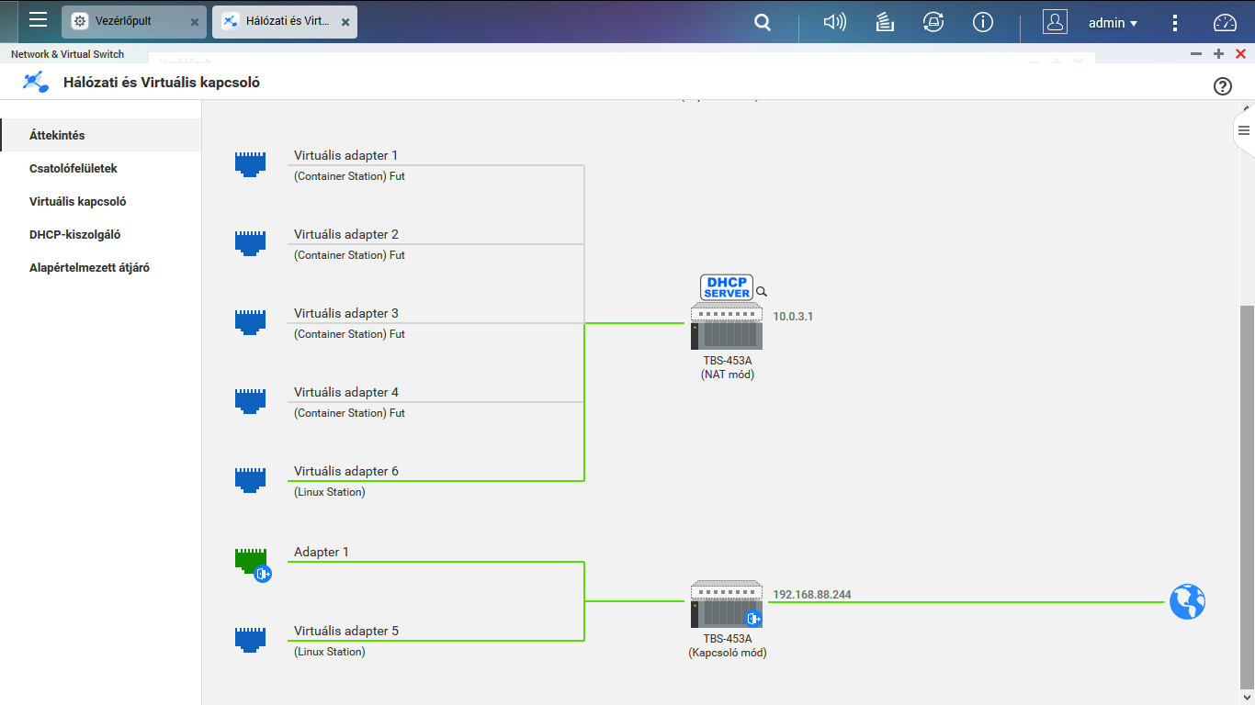Open the event notifications info icon
This screenshot has height=705, width=1255.
click(983, 22)
